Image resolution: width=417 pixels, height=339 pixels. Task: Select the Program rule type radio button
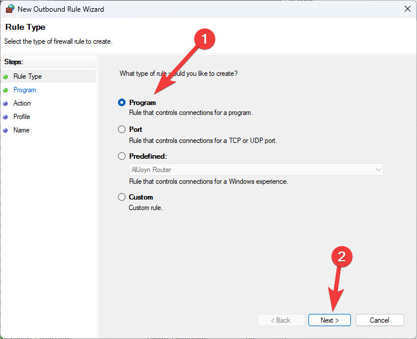pyautogui.click(x=121, y=102)
